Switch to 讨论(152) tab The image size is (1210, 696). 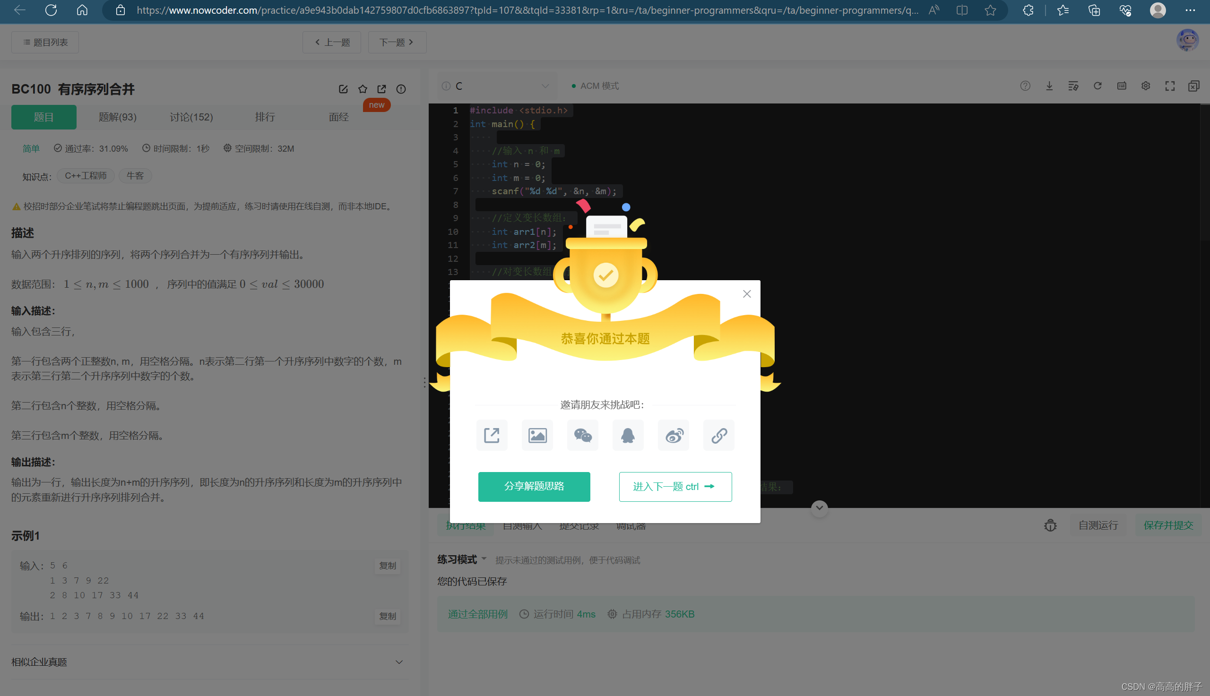(x=191, y=117)
